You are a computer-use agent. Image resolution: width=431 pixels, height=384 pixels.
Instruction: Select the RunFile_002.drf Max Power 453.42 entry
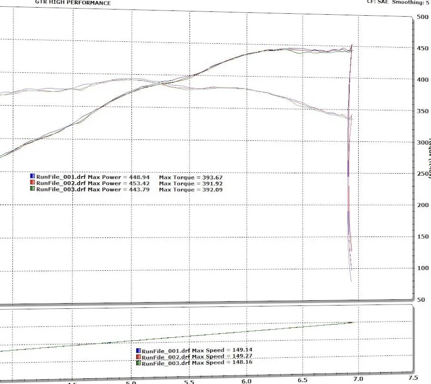(x=93, y=183)
